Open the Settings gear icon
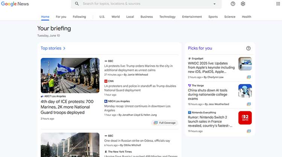The width and height of the screenshot is (282, 157). 243,4
